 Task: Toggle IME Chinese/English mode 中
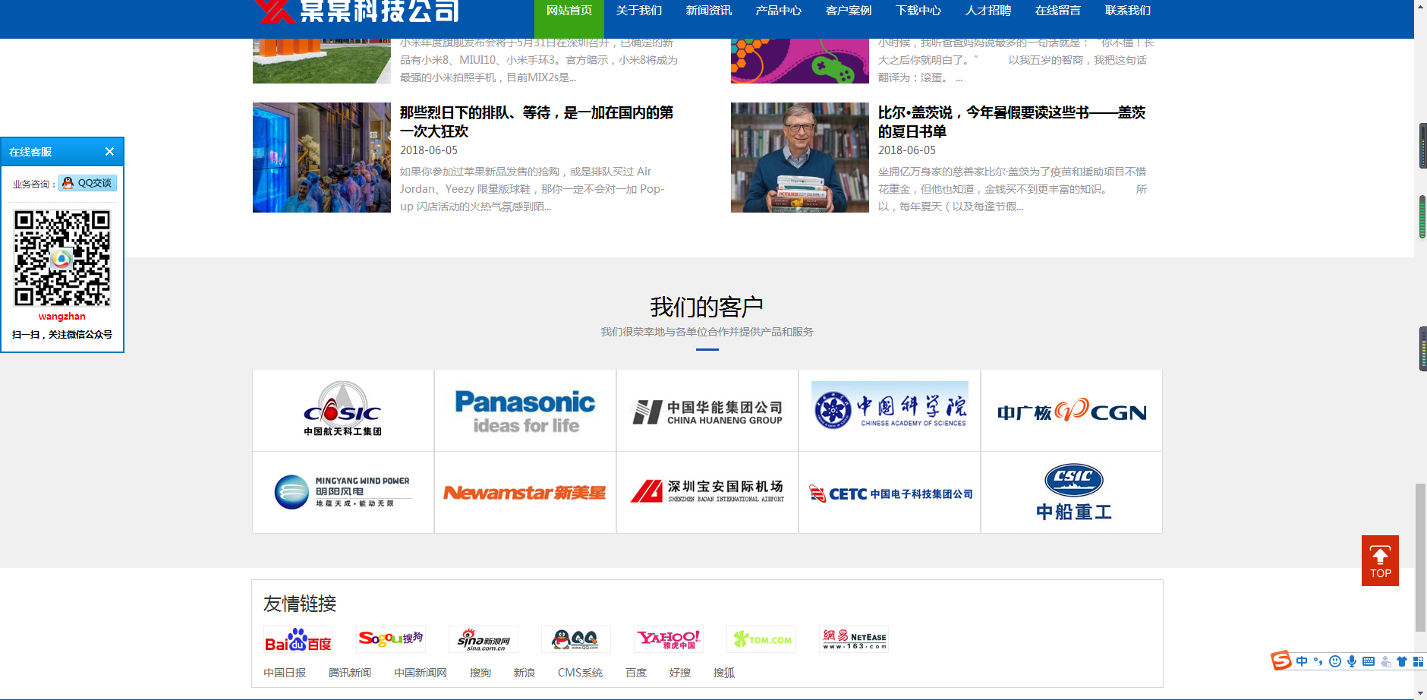1302,661
